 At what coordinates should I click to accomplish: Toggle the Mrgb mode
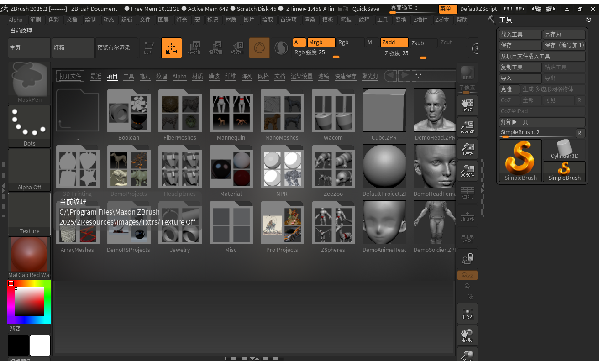pos(321,42)
